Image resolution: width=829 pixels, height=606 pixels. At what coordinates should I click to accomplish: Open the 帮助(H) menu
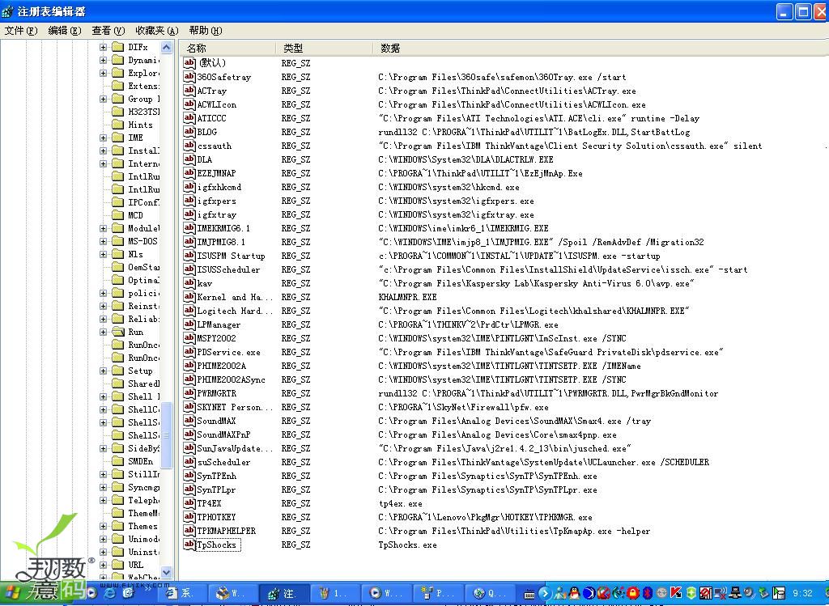pyautogui.click(x=206, y=31)
